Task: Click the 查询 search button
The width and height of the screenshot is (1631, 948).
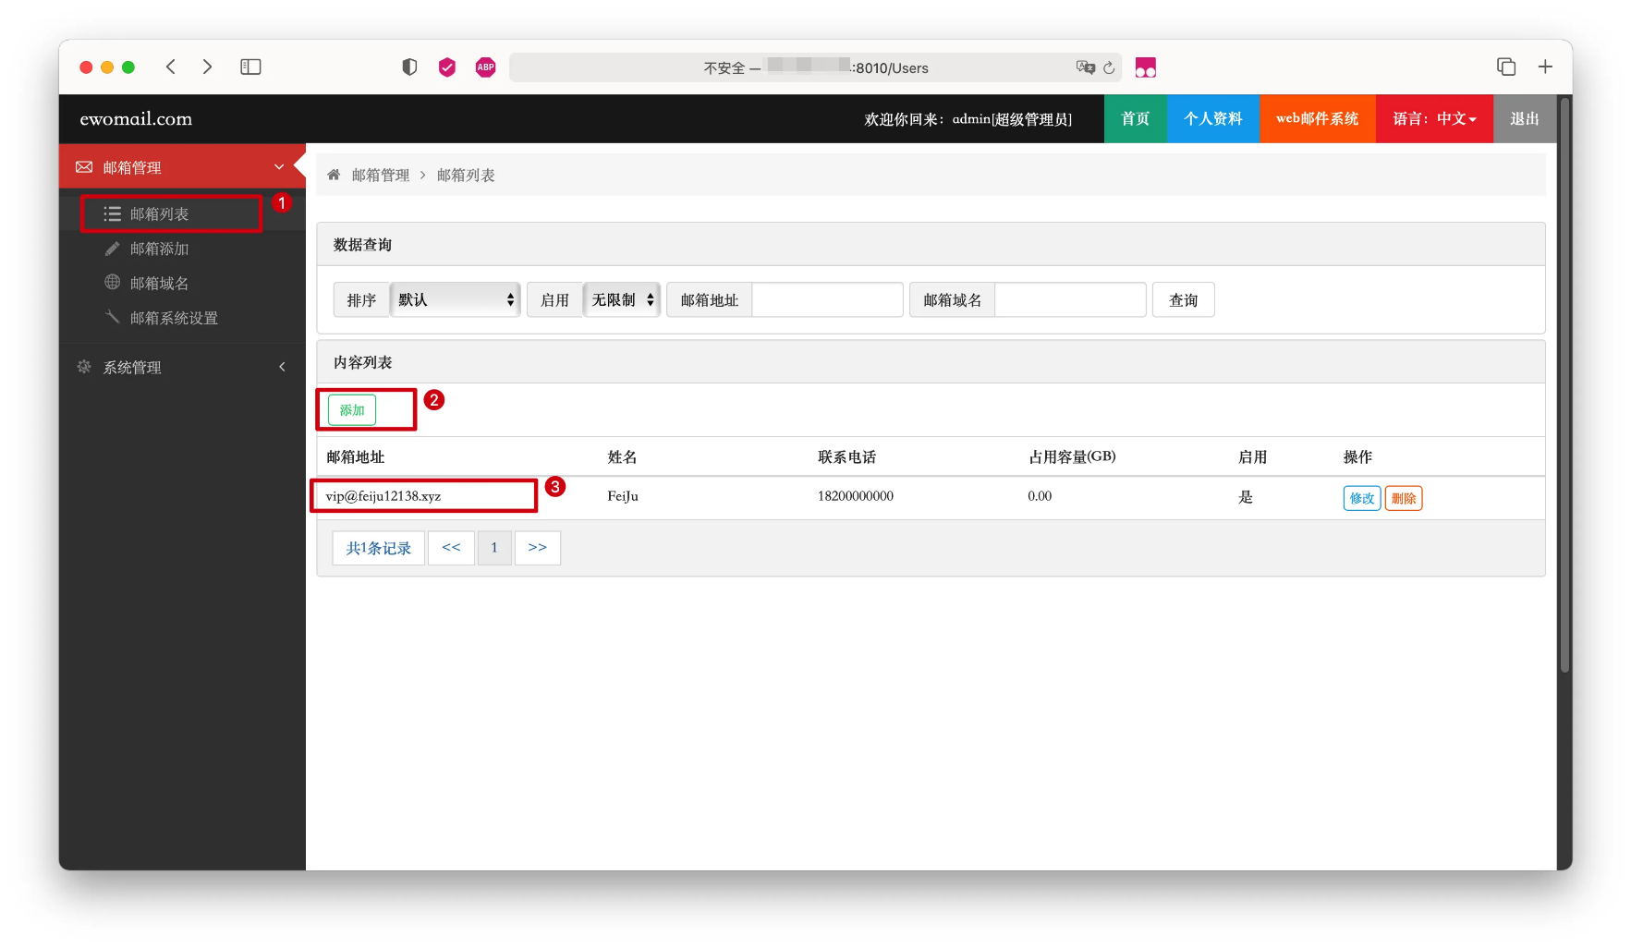Action: (1183, 299)
